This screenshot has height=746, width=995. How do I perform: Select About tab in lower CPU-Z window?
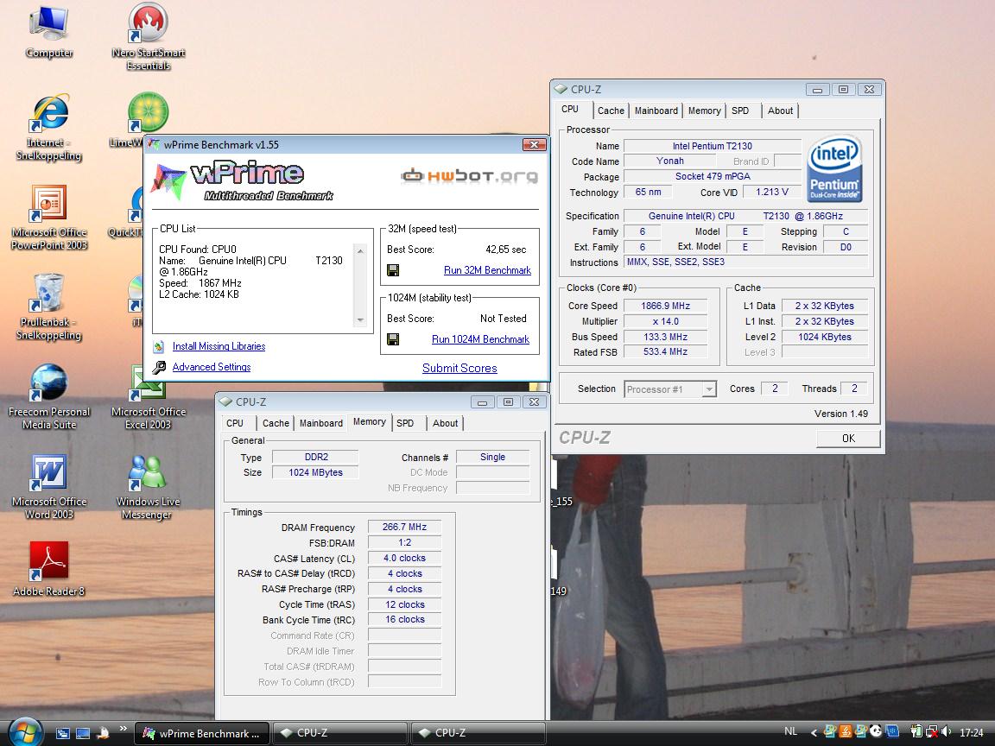click(445, 423)
